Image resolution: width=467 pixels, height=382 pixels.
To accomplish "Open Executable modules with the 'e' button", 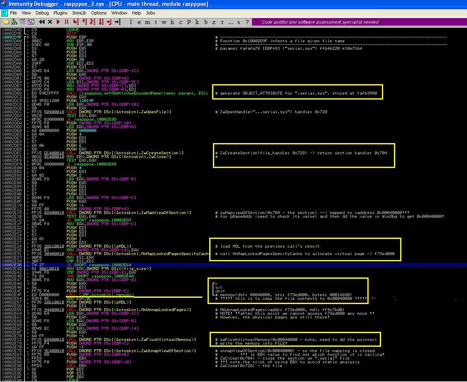I will pos(139,22).
